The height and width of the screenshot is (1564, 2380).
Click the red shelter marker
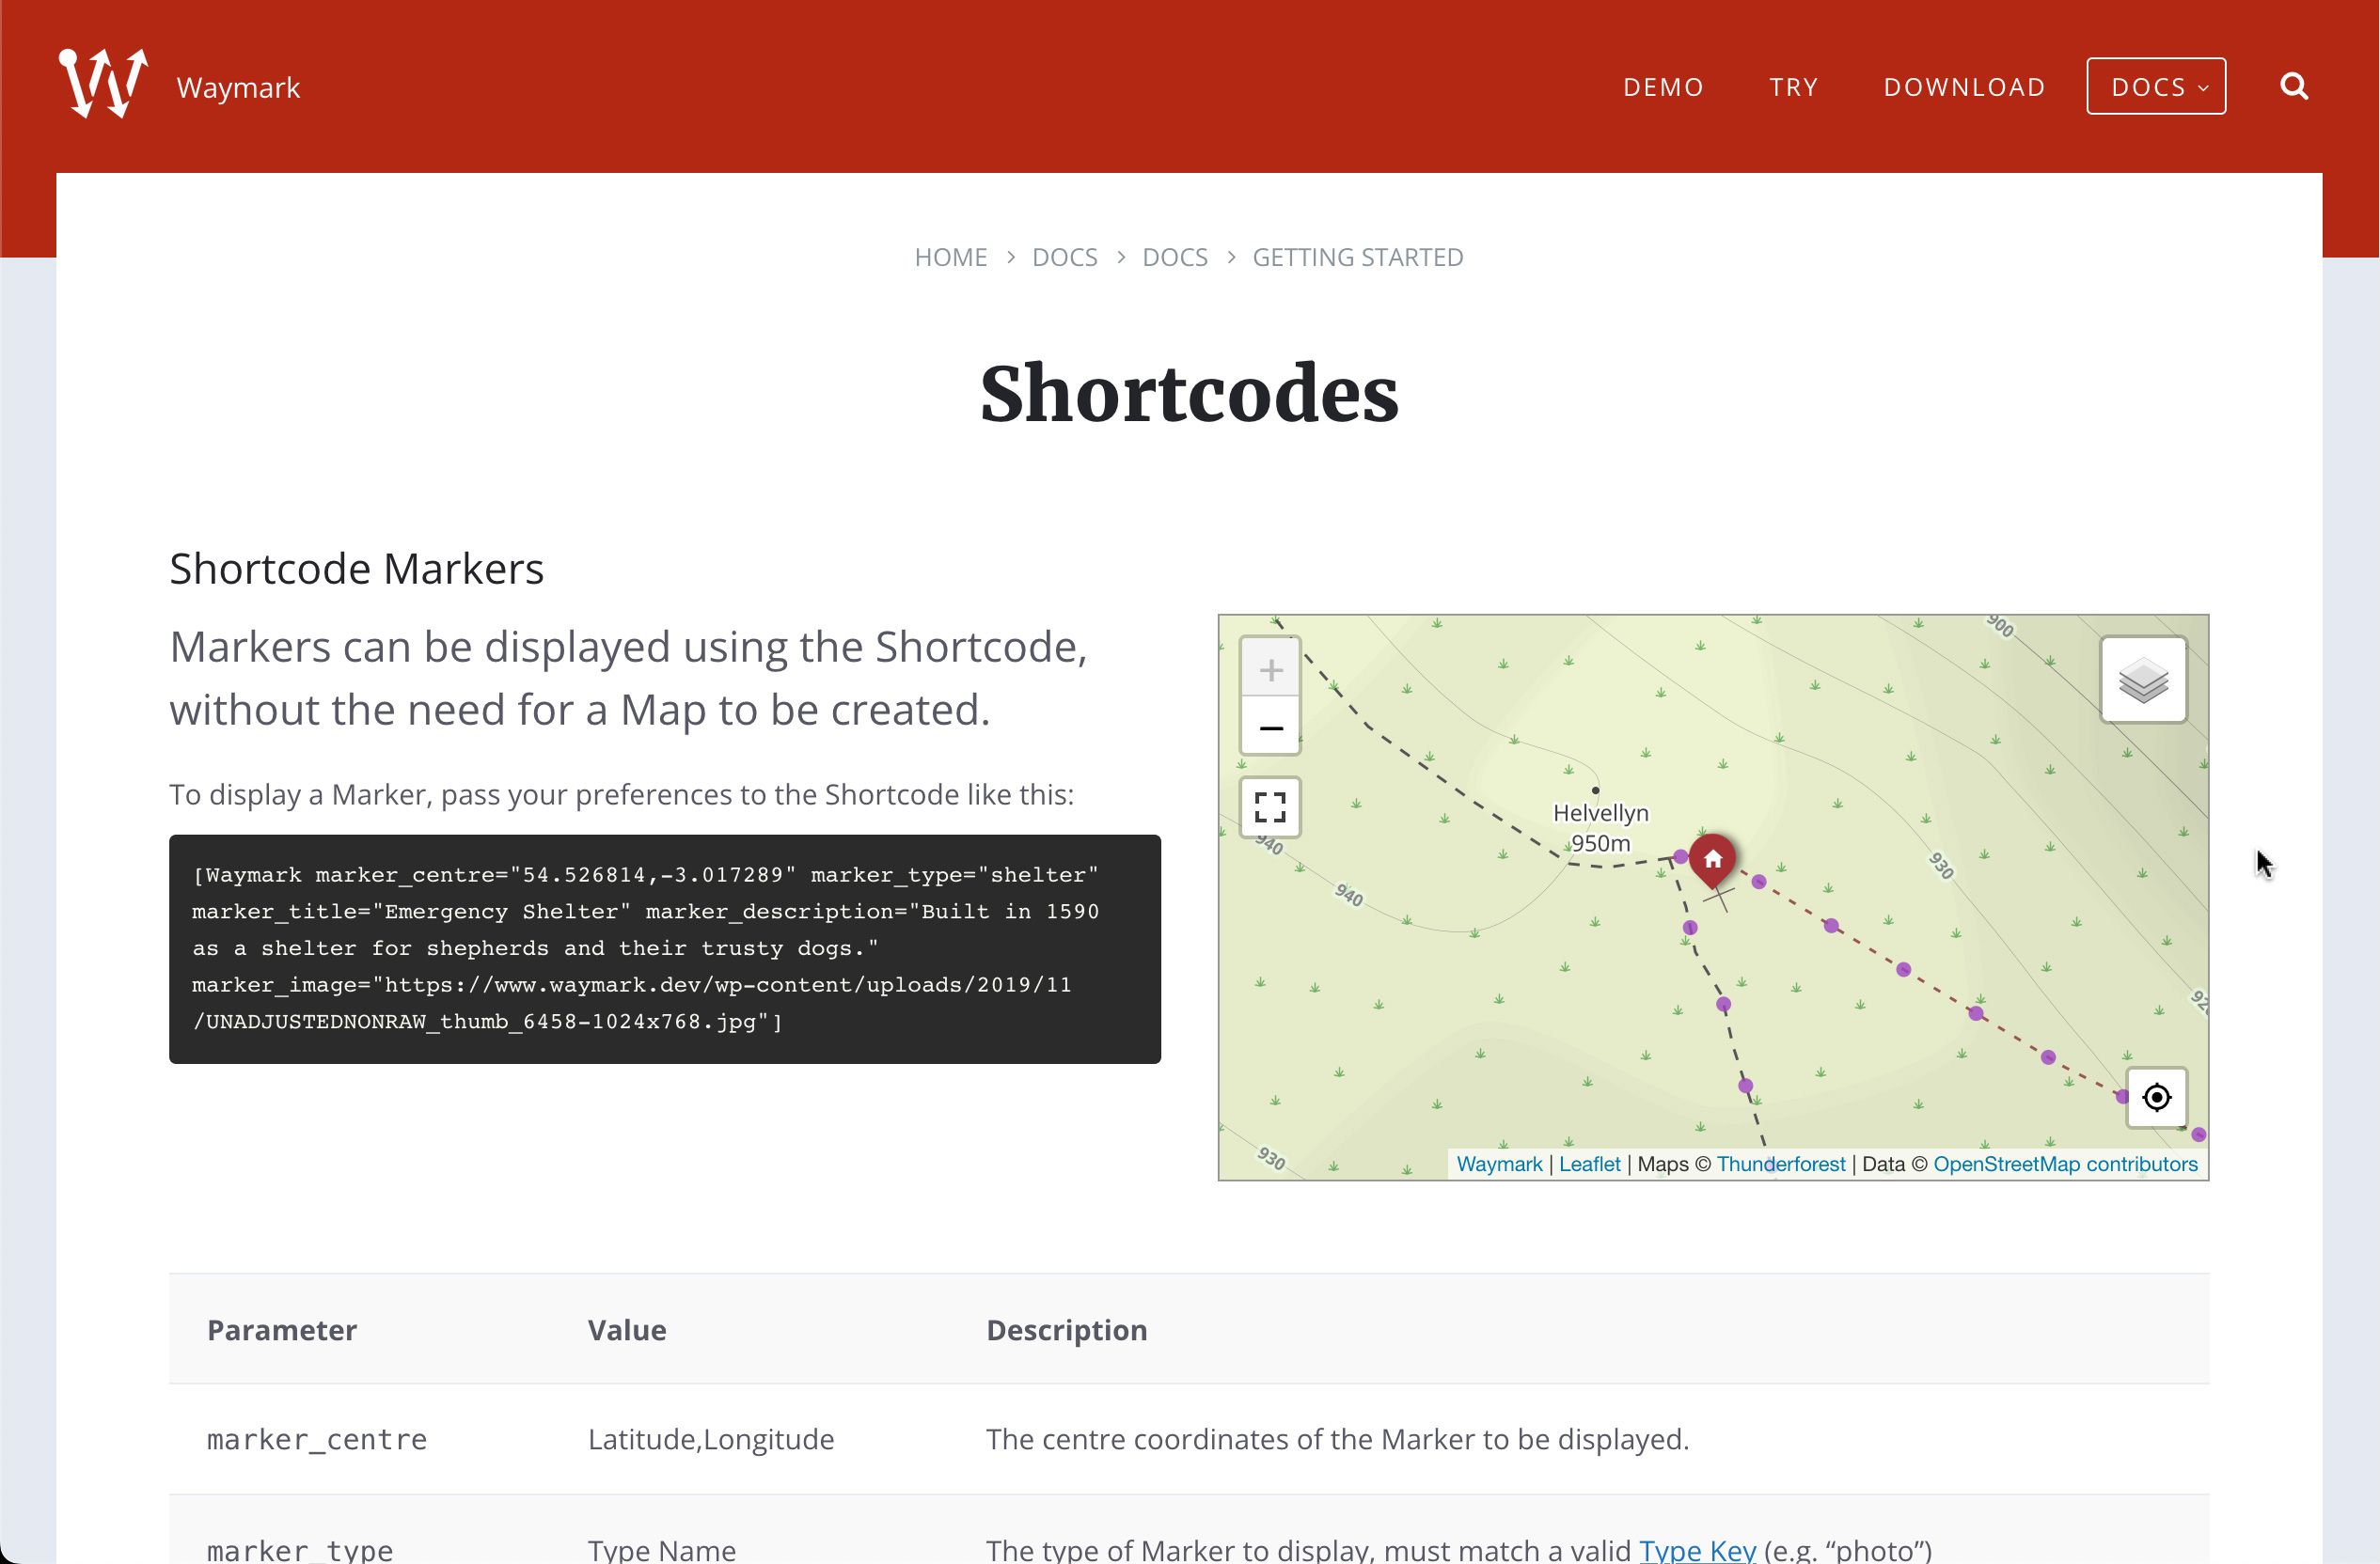[x=1712, y=858]
